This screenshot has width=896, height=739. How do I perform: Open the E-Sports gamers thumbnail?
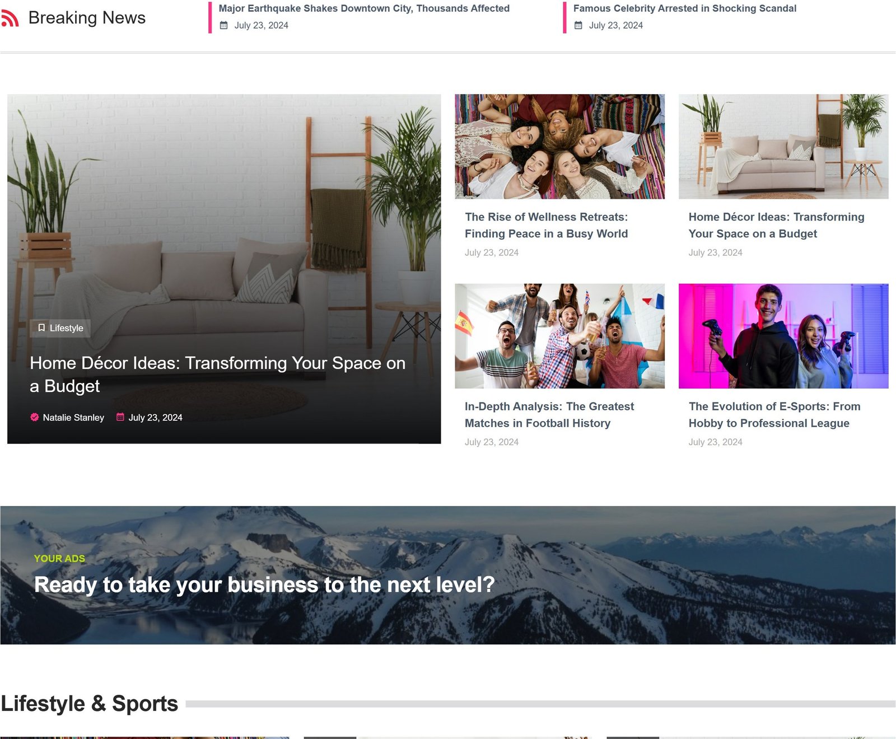click(x=783, y=336)
